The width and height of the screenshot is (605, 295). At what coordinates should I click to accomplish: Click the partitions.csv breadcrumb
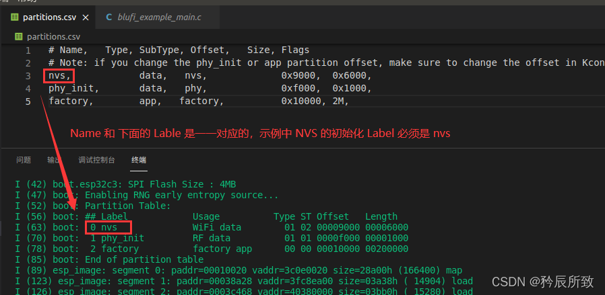pos(54,37)
